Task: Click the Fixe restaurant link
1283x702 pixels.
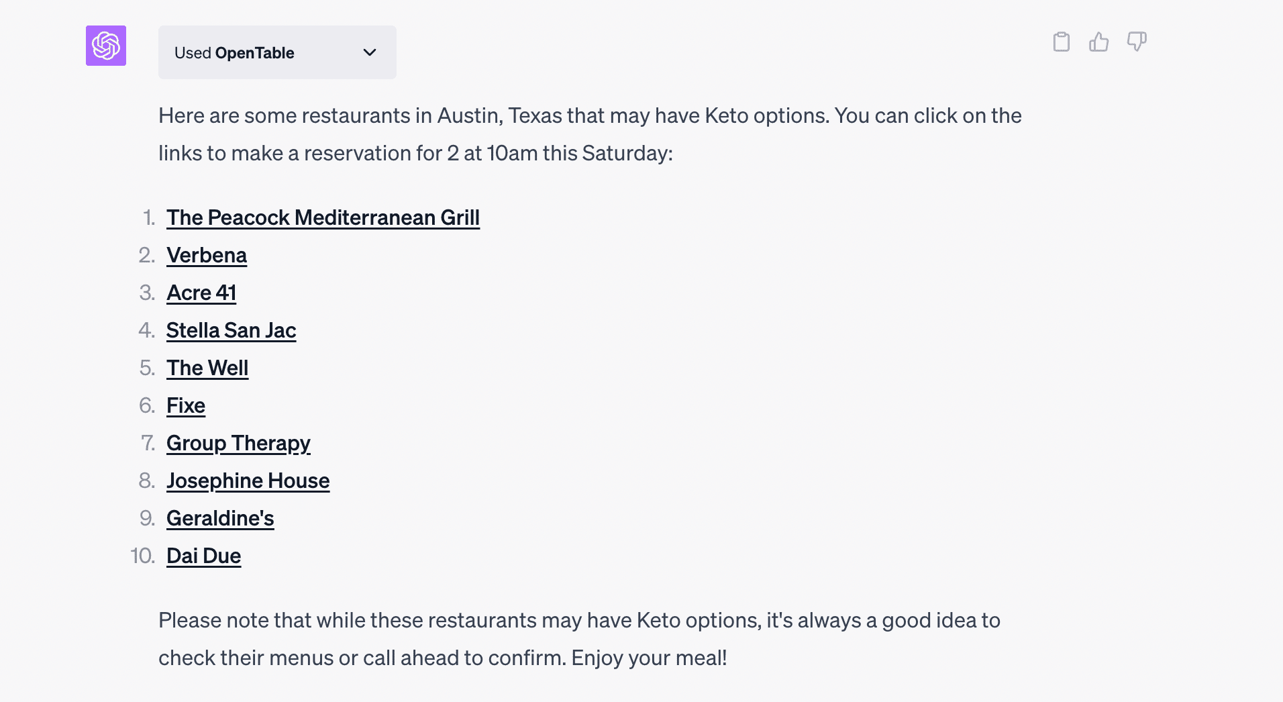Action: click(186, 405)
